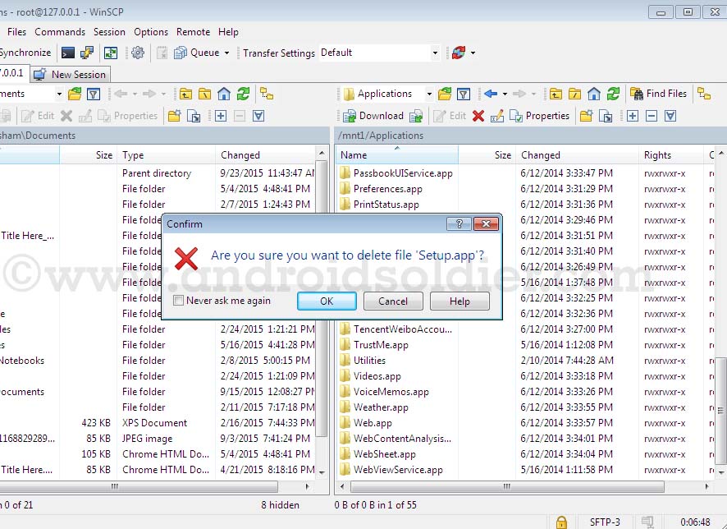Create new remote folder icon
This screenshot has height=529, width=727.
[x=586, y=116]
